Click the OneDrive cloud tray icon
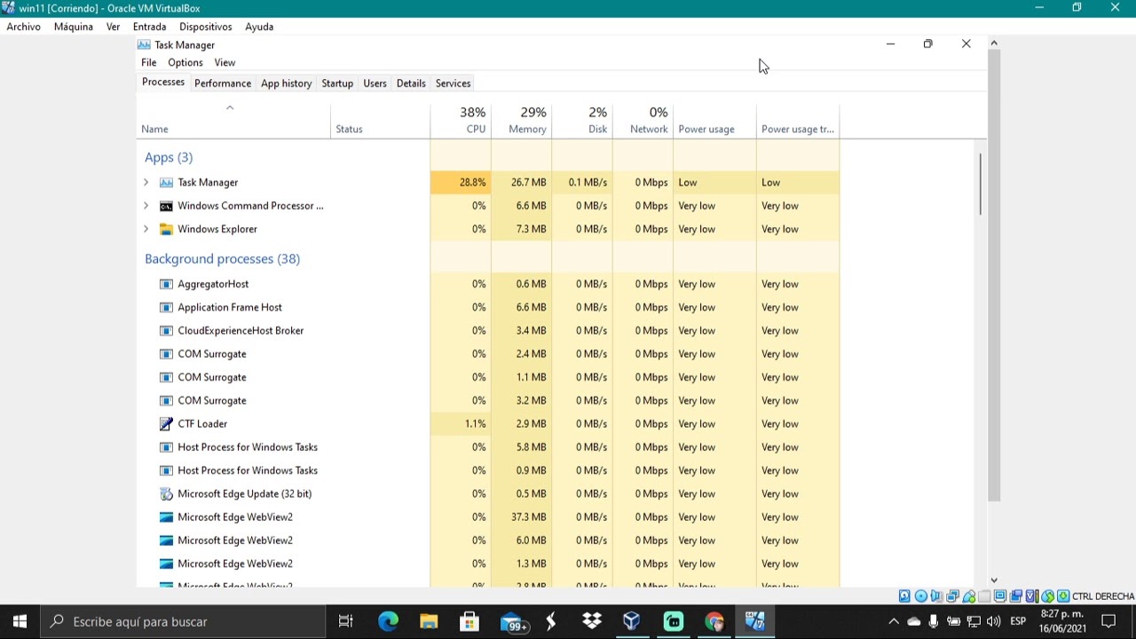 [913, 621]
